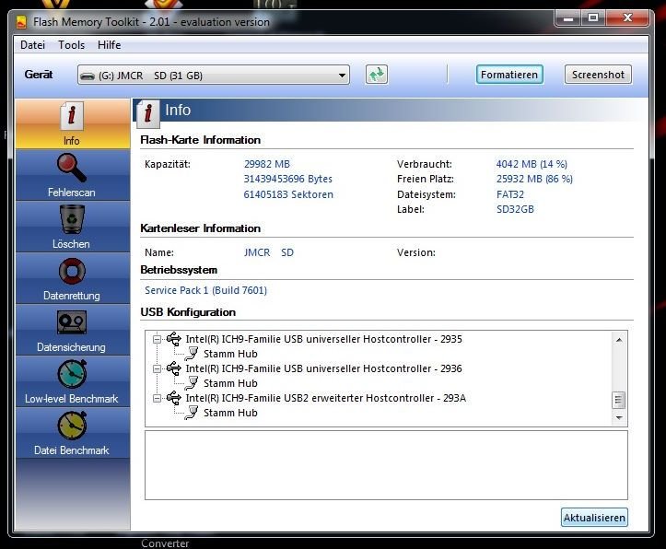Open the Fehlerscan magnifier tool
This screenshot has width=666, height=549.
pyautogui.click(x=72, y=175)
